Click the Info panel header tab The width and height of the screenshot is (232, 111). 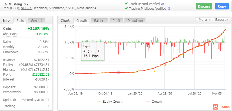tap(6, 20)
